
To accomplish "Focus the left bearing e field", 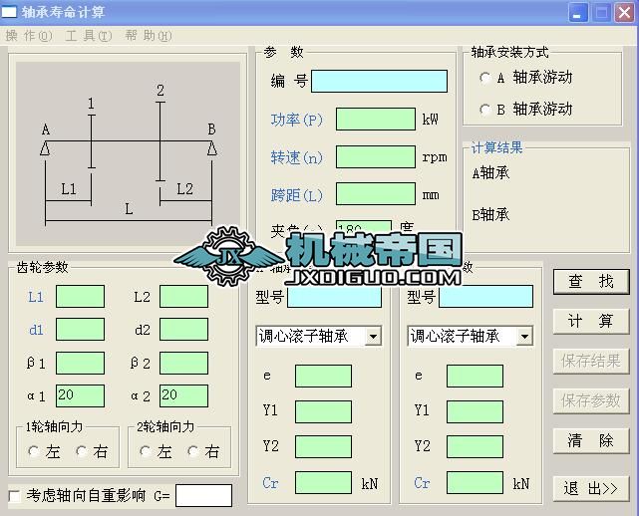I will click(x=324, y=376).
